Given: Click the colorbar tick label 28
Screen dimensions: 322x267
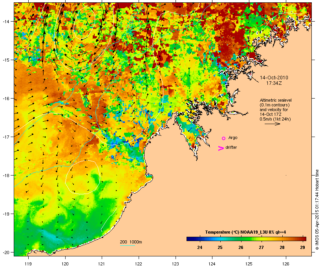Looking at the screenshot, I should (x=282, y=247).
